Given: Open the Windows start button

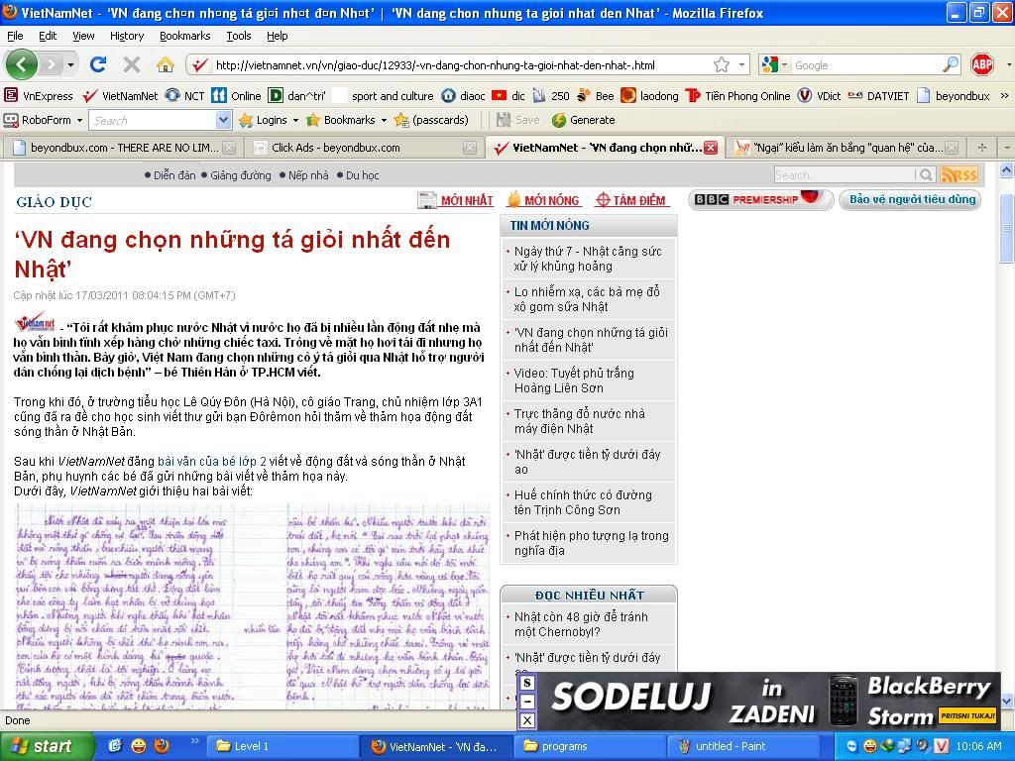Looking at the screenshot, I should tap(47, 746).
